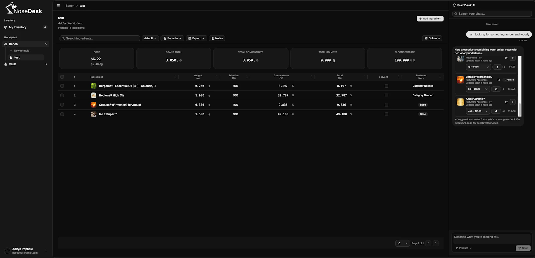
Task: Go to the next page arrow
Action: (436, 243)
